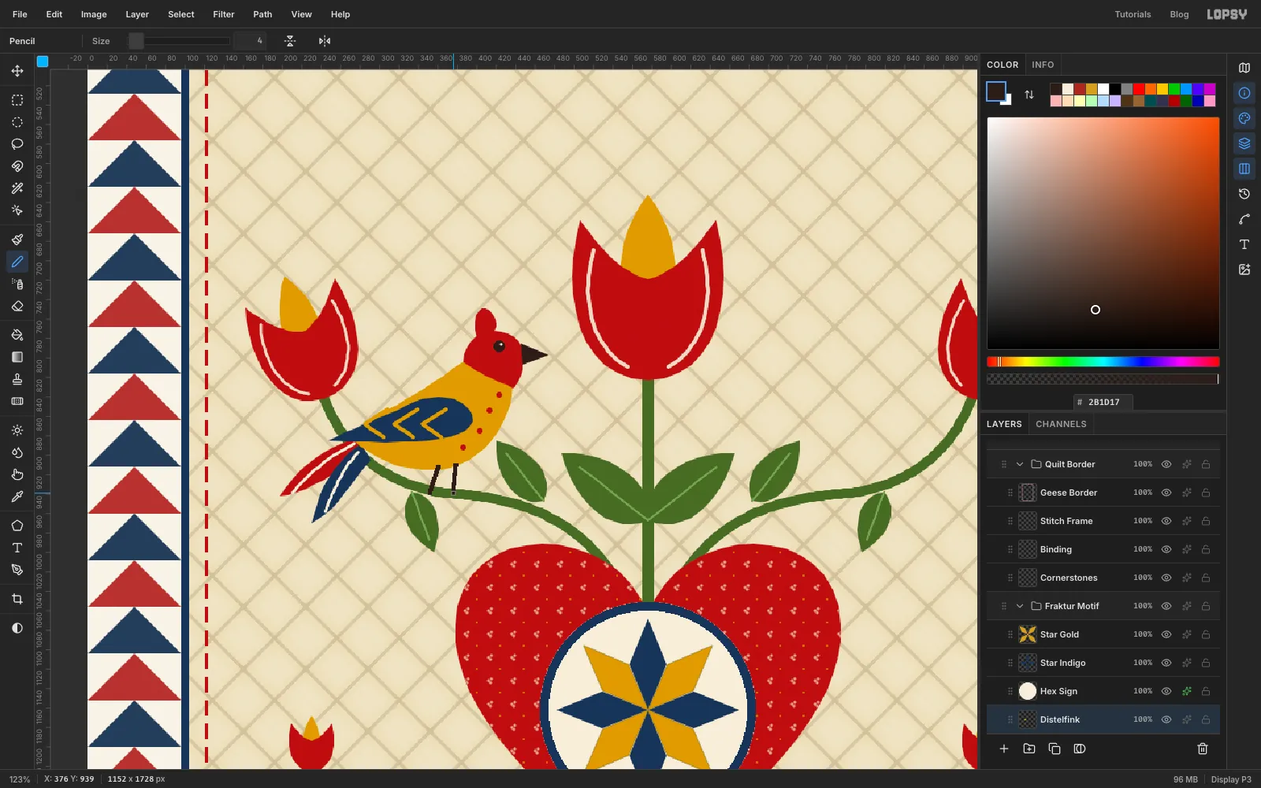Screen dimensions: 1261x788
Task: Select the Lasso tool
Action: pos(17,144)
